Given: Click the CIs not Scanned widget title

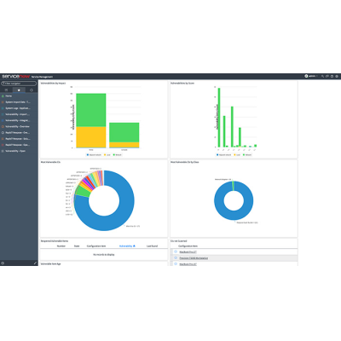Looking at the screenshot, I should pos(179,241).
